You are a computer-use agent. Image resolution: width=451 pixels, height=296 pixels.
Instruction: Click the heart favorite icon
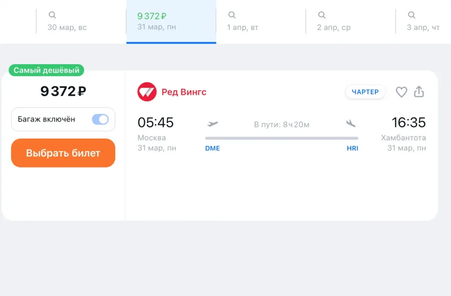pyautogui.click(x=401, y=92)
